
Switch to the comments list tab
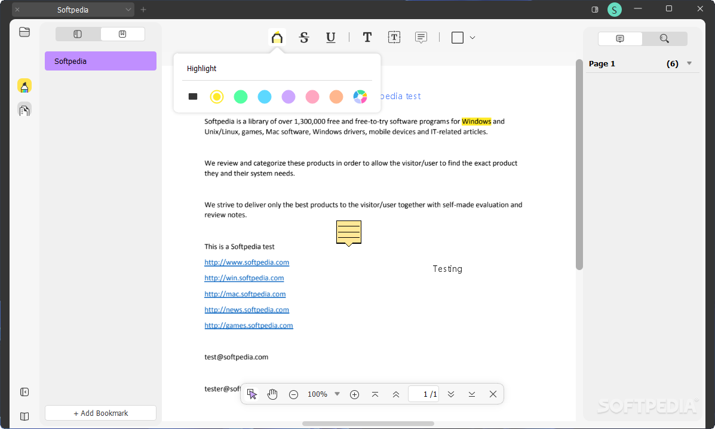pos(620,39)
